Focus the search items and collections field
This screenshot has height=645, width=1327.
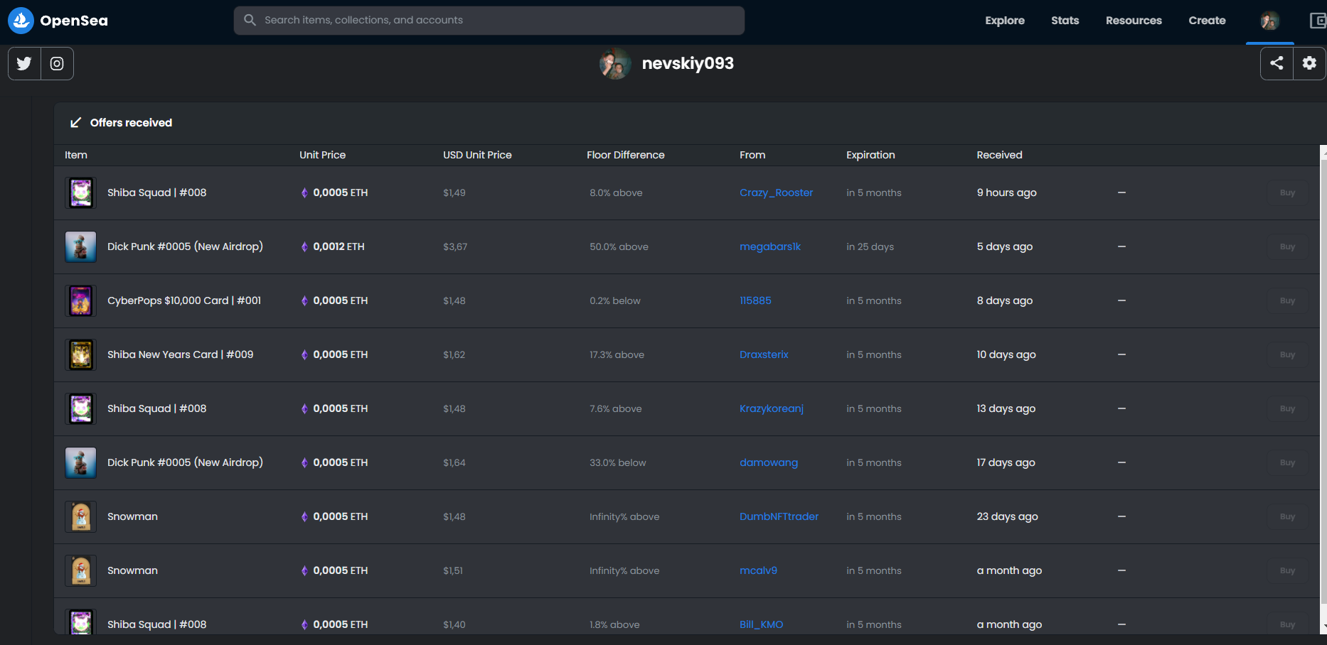[x=489, y=21]
